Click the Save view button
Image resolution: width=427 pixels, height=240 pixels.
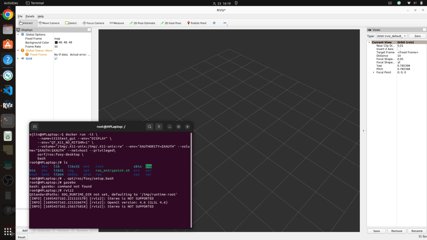point(377,231)
